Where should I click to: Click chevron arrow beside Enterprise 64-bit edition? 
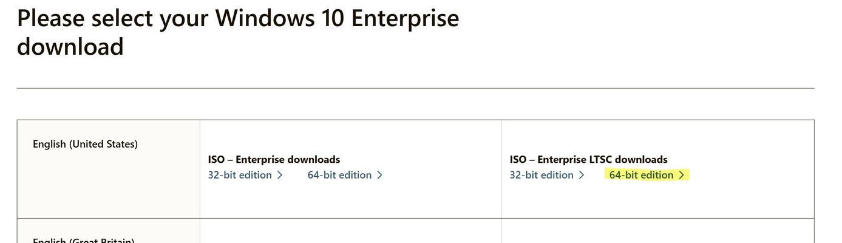point(379,175)
